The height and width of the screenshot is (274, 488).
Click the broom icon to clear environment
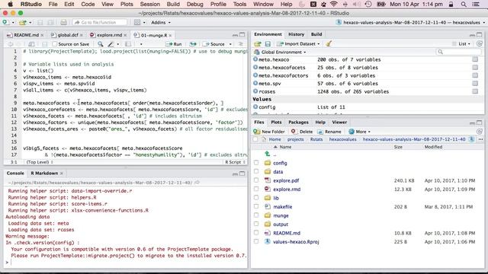329,44
